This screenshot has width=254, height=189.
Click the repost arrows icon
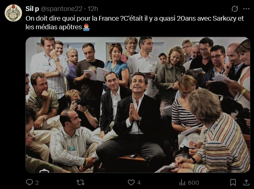pos(80,182)
